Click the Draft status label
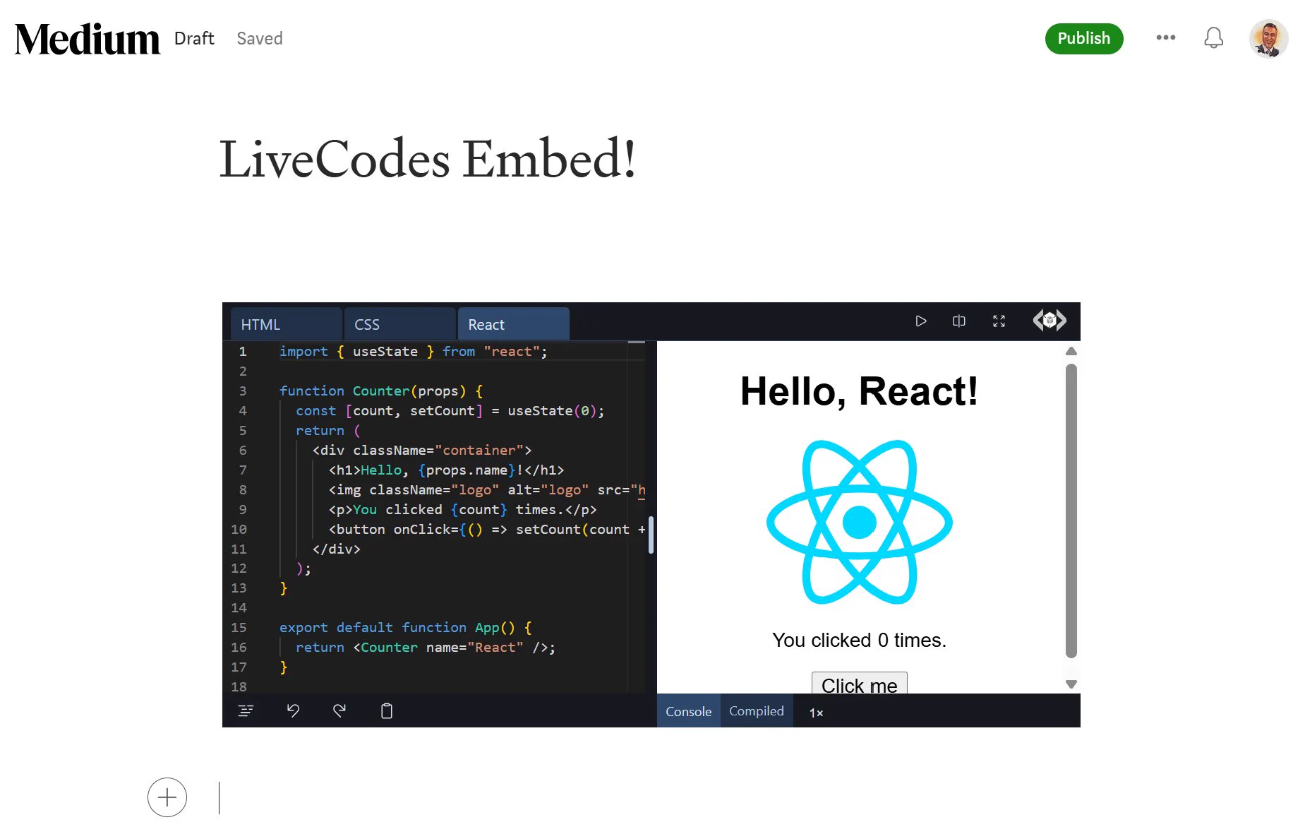The height and width of the screenshot is (839, 1305). click(x=194, y=38)
